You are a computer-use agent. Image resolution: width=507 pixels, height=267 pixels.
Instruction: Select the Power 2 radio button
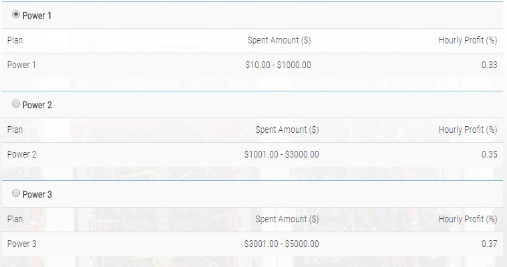(x=16, y=103)
